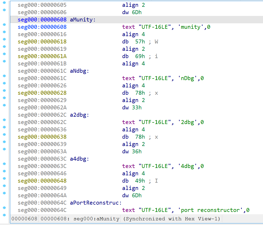This screenshot has height=225, width=263.
Task: Select the aNdbg label
Action: (x=79, y=71)
